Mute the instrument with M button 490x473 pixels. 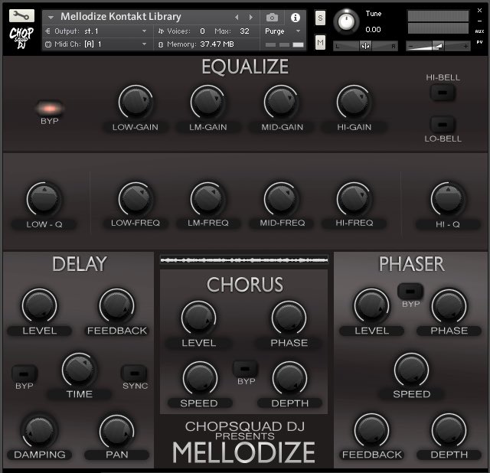(x=320, y=42)
